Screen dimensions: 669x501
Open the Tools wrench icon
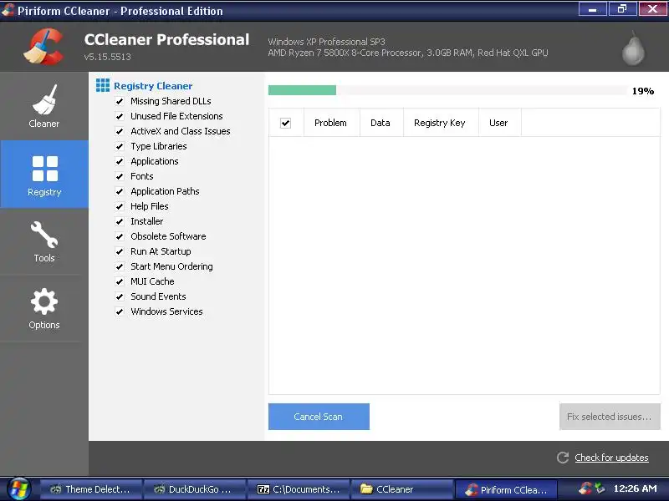point(44,235)
